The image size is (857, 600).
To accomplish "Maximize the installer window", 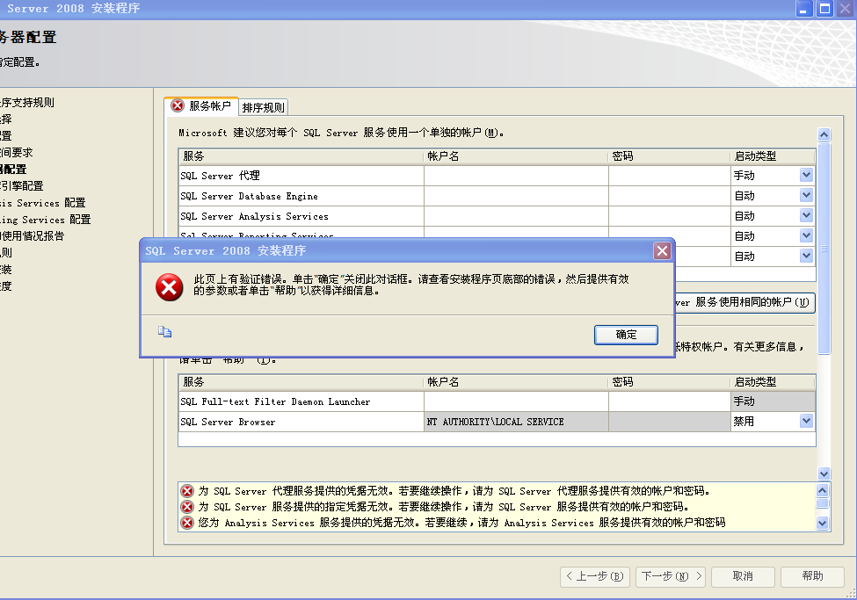I will 824,9.
